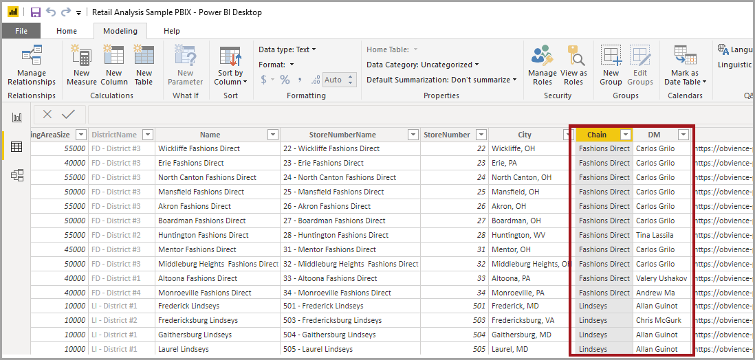Open View as Roles
755x360 pixels.
point(573,66)
